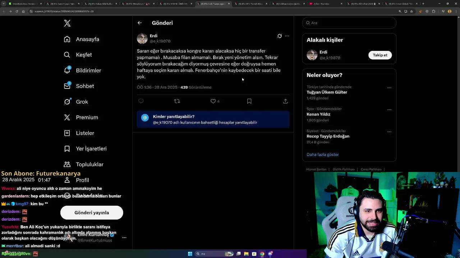Open Tuğyan Ülkem Gülter trend
This screenshot has width=460, height=258.
tap(327, 92)
